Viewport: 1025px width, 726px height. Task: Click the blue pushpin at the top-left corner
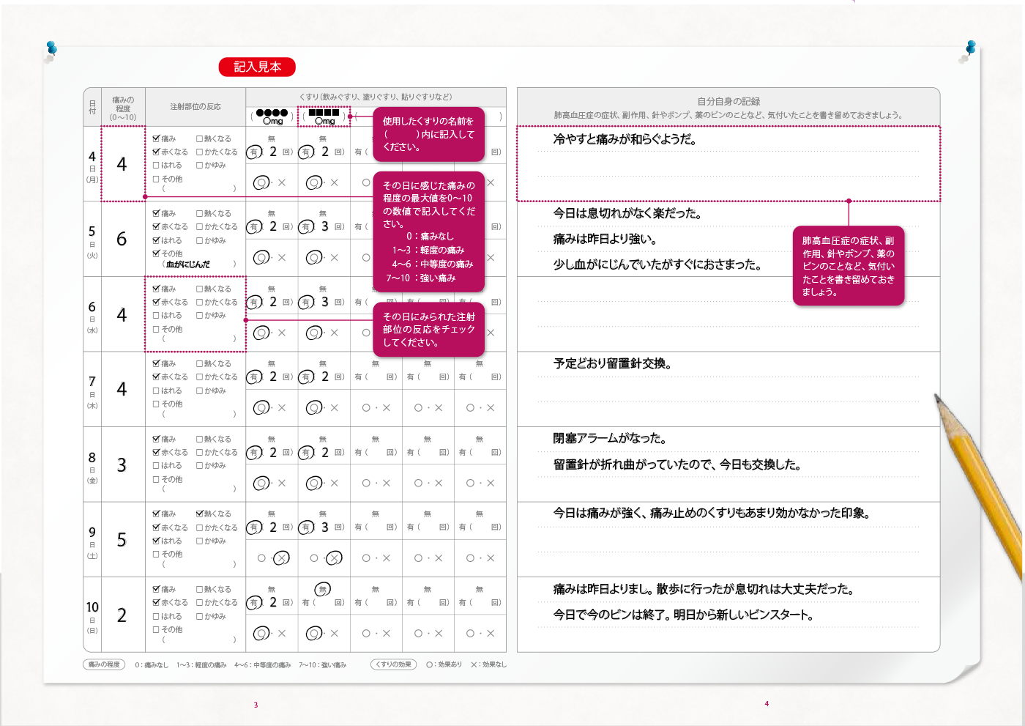51,49
